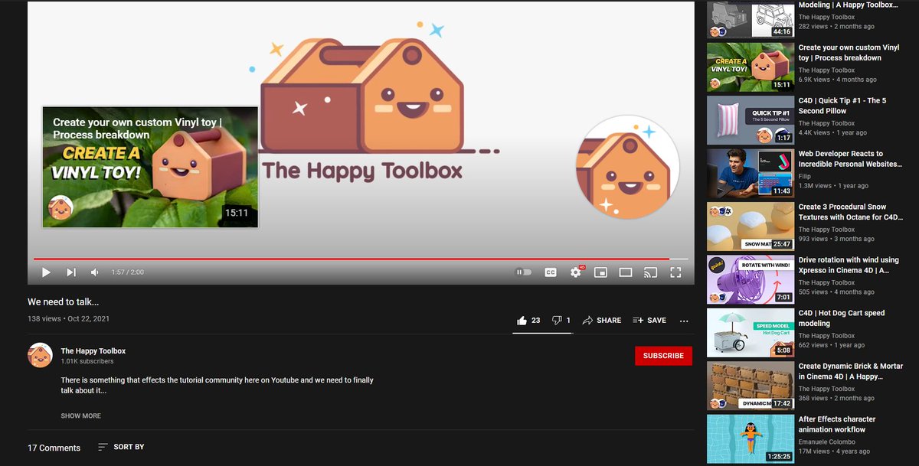Open the more actions ellipsis menu
Screen dimensions: 919x466
point(684,321)
